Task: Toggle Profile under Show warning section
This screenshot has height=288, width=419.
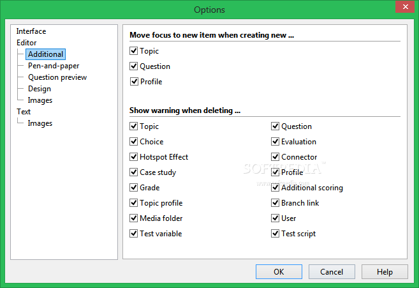Action: click(275, 172)
